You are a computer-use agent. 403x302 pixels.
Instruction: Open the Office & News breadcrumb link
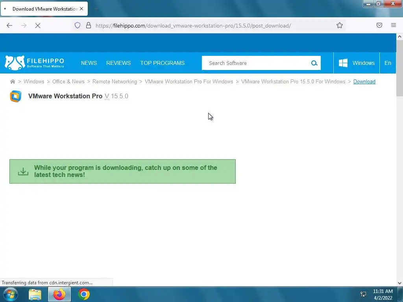tap(68, 82)
